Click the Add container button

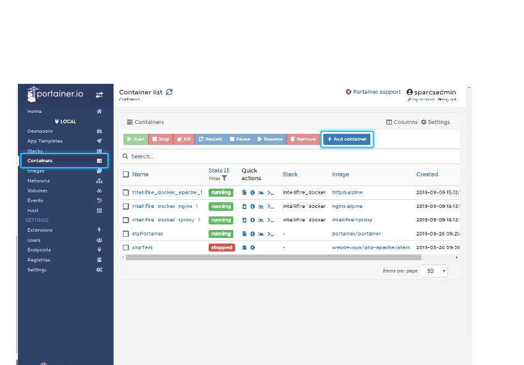point(347,139)
